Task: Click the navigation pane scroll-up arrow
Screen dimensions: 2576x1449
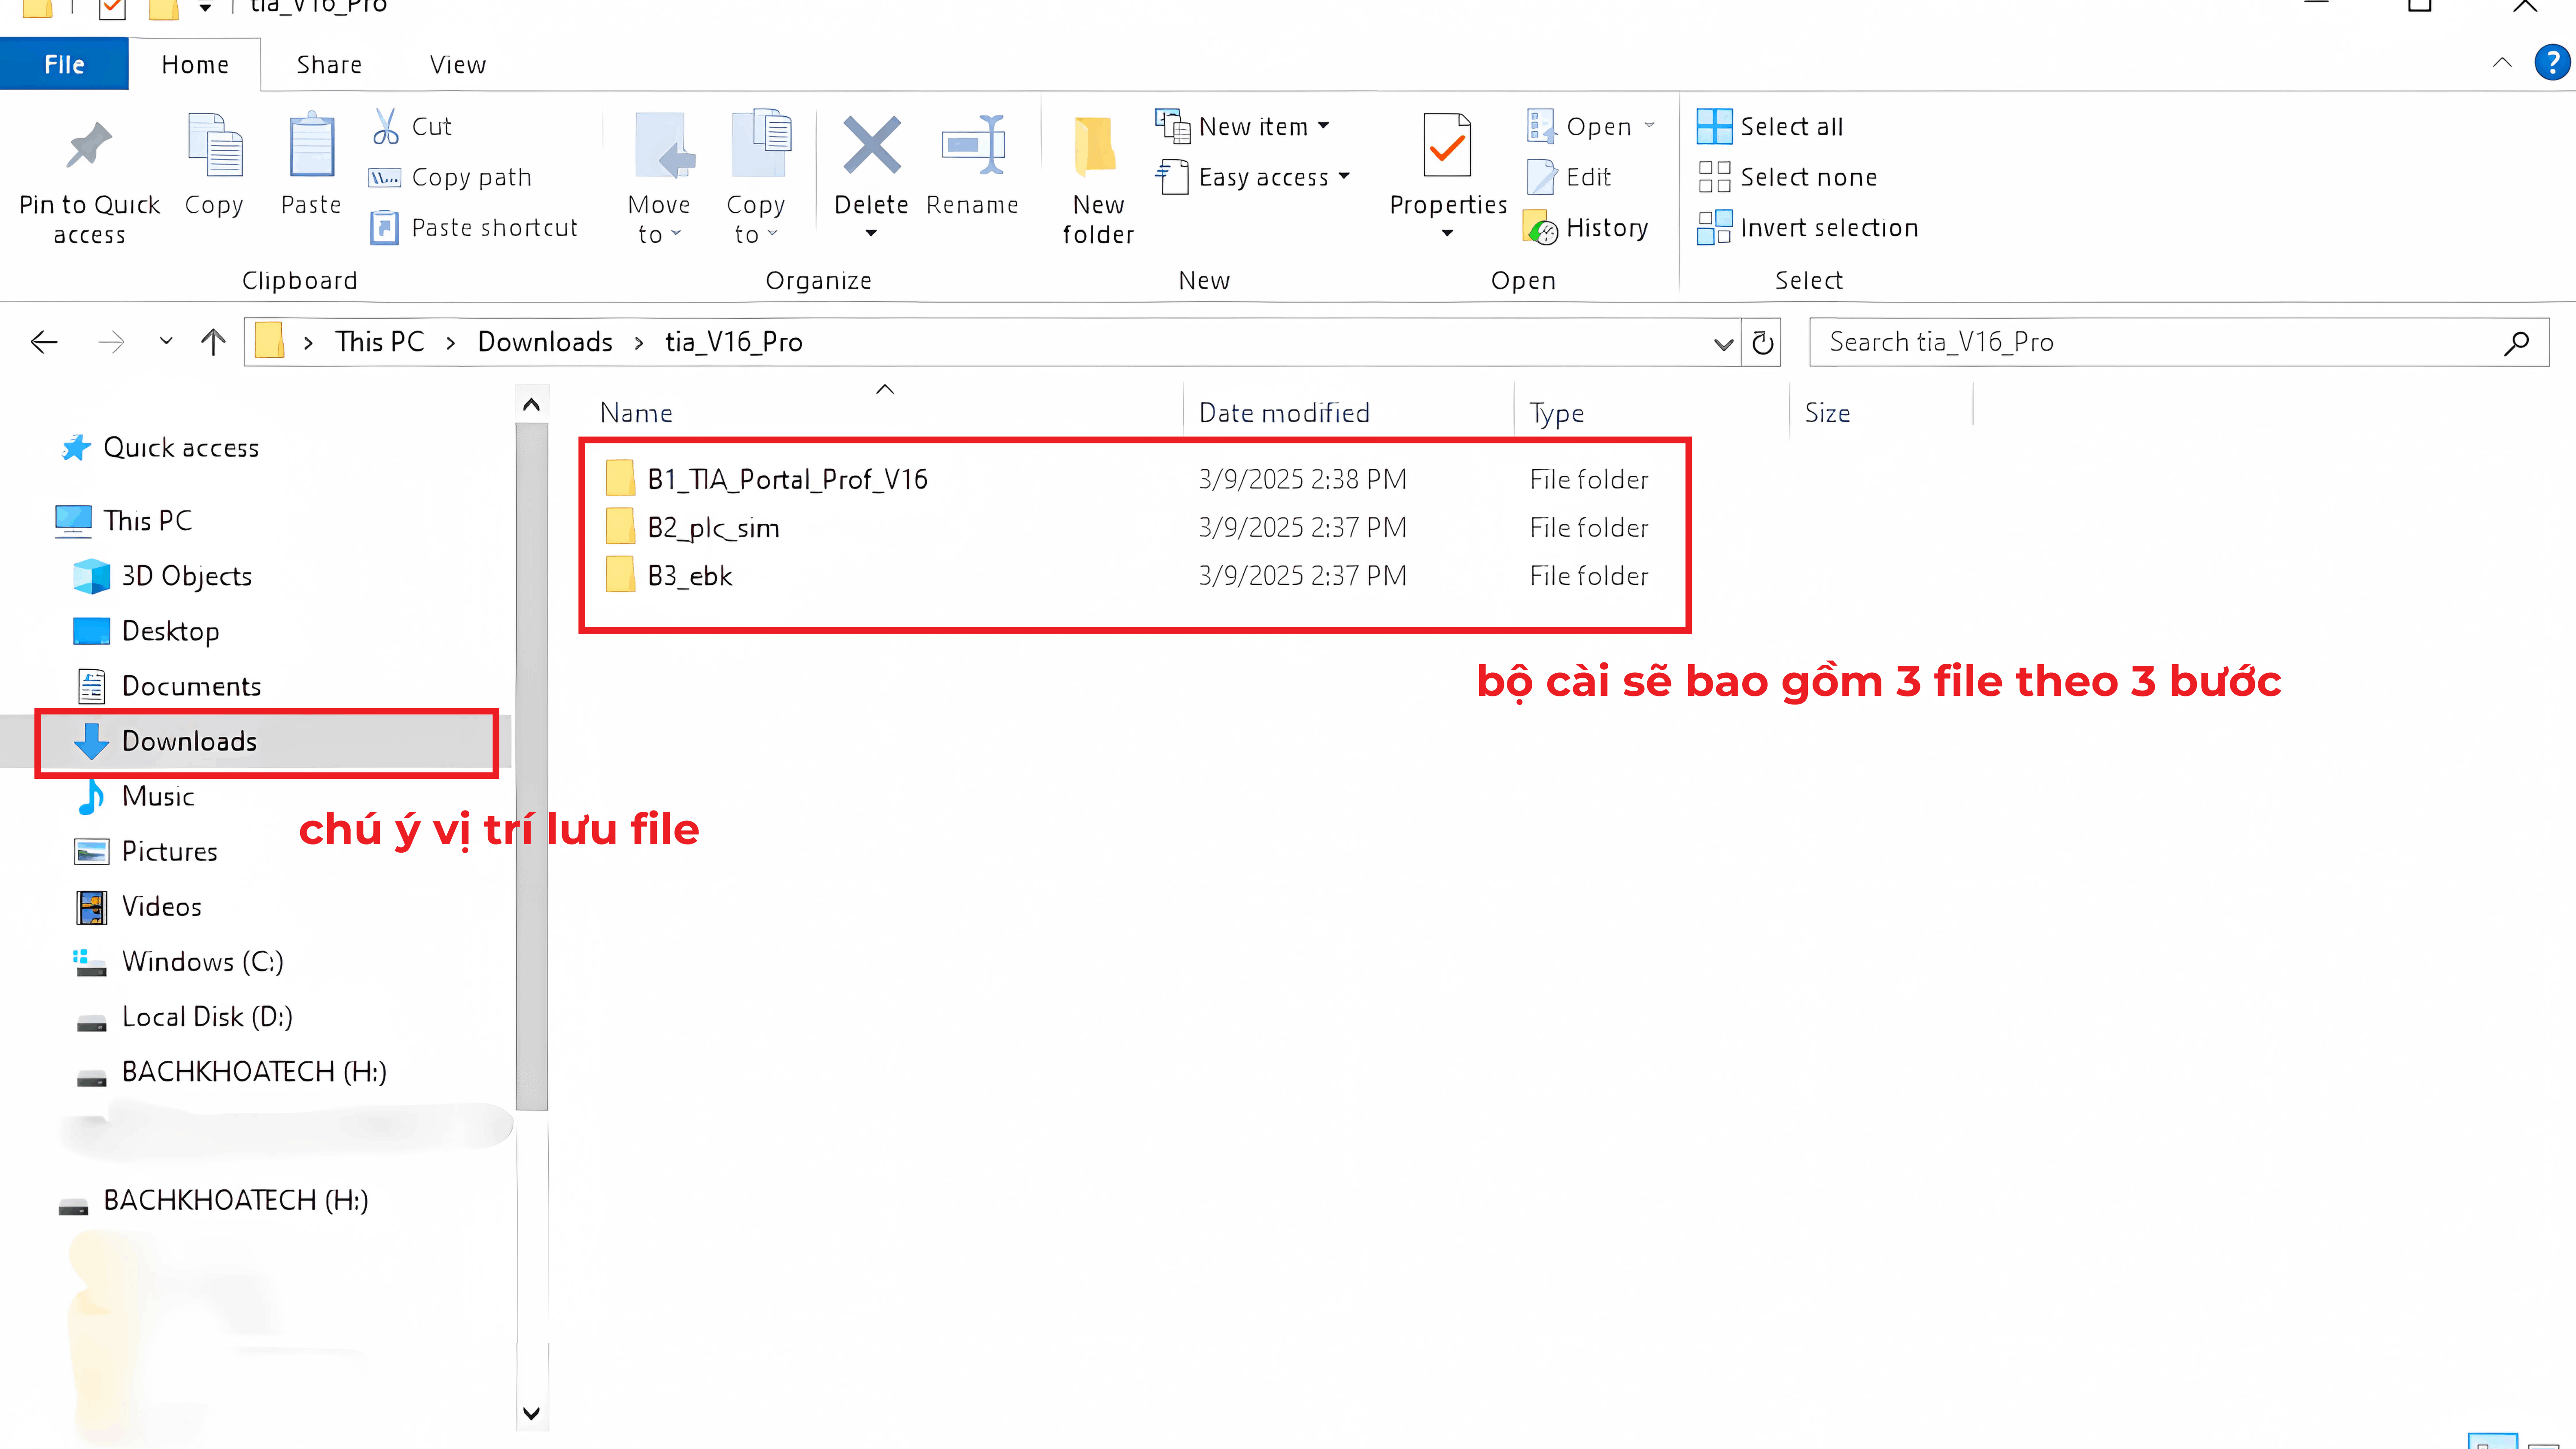Action: (531, 404)
